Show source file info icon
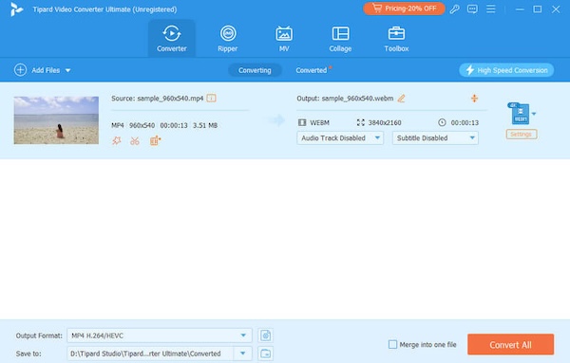 point(211,98)
